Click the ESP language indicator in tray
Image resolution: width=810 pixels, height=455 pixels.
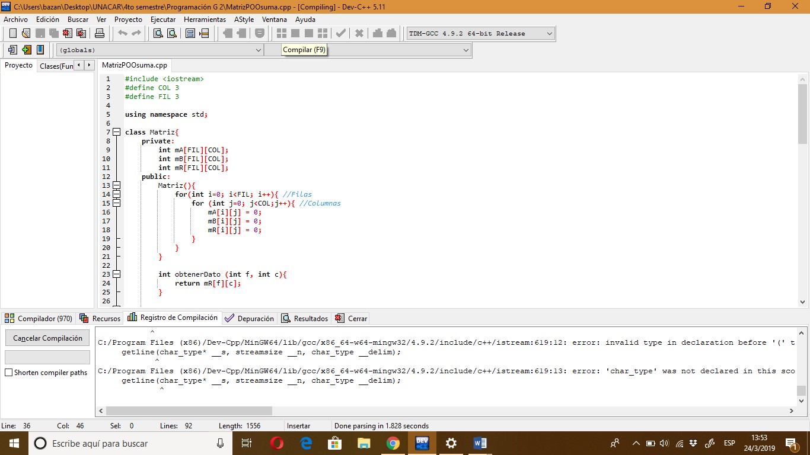pyautogui.click(x=729, y=443)
